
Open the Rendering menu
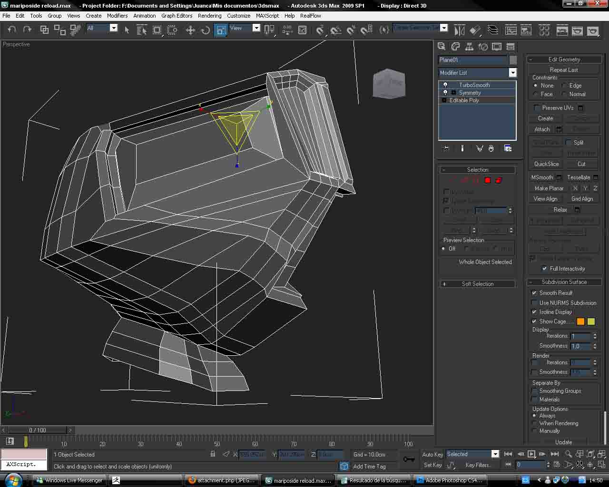[209, 16]
